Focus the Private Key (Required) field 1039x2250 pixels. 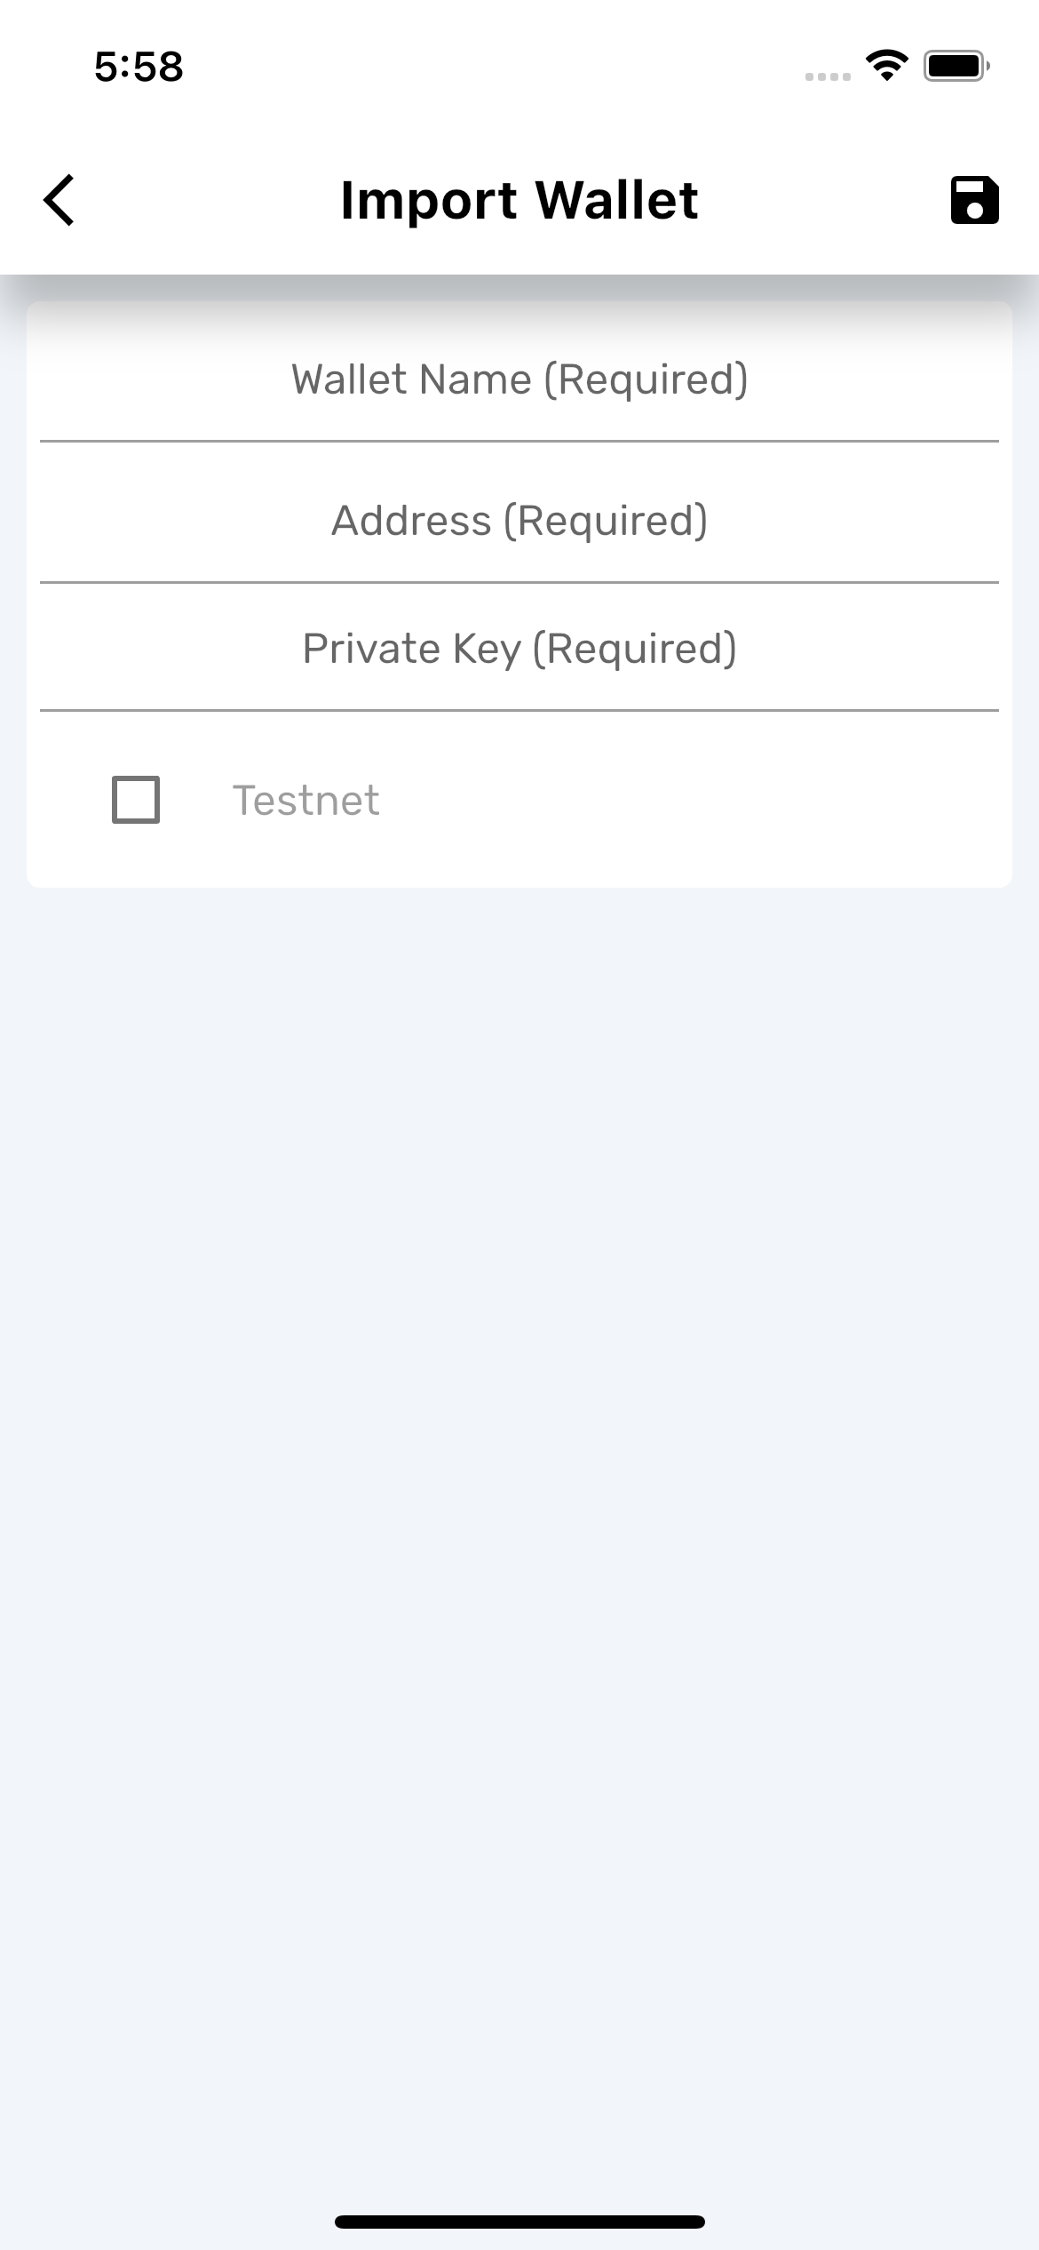pos(519,649)
